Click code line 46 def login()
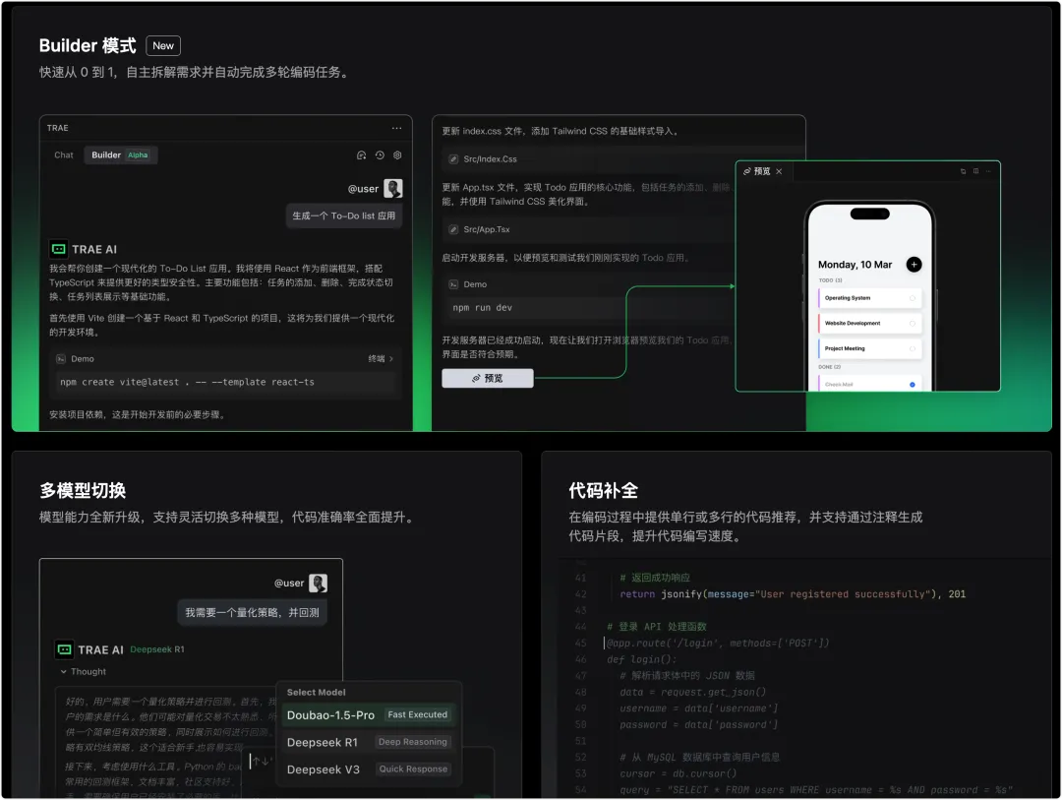The width and height of the screenshot is (1062, 800). coord(641,659)
